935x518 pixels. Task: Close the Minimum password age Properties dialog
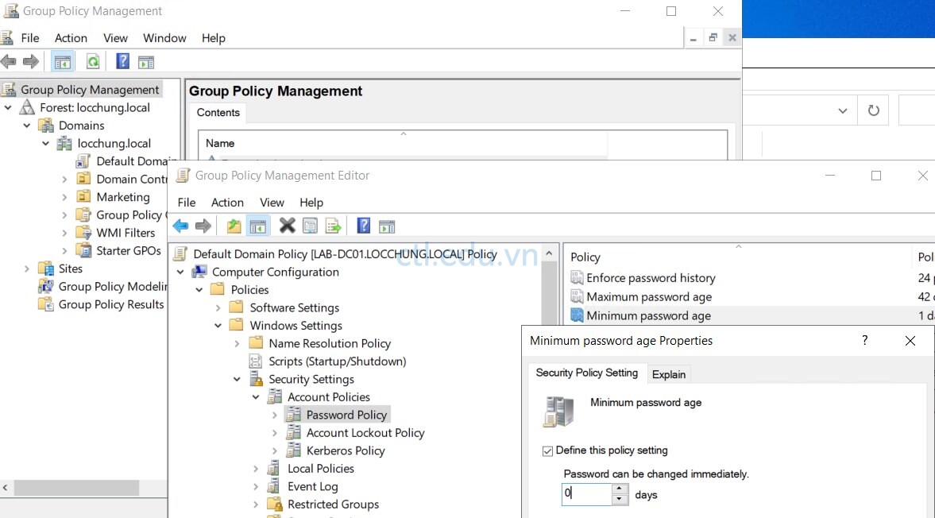click(x=910, y=340)
